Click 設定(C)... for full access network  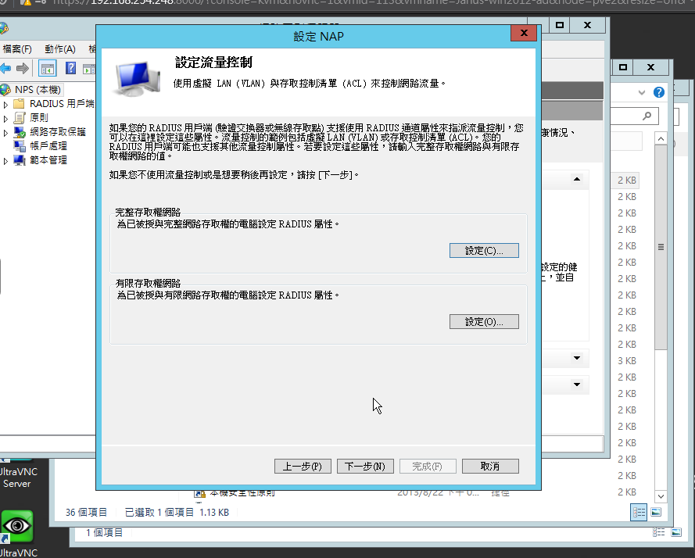pos(484,250)
